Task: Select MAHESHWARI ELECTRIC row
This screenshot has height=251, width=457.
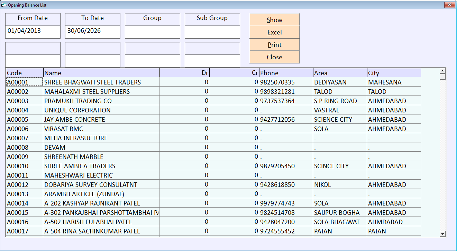Action: tap(213, 175)
